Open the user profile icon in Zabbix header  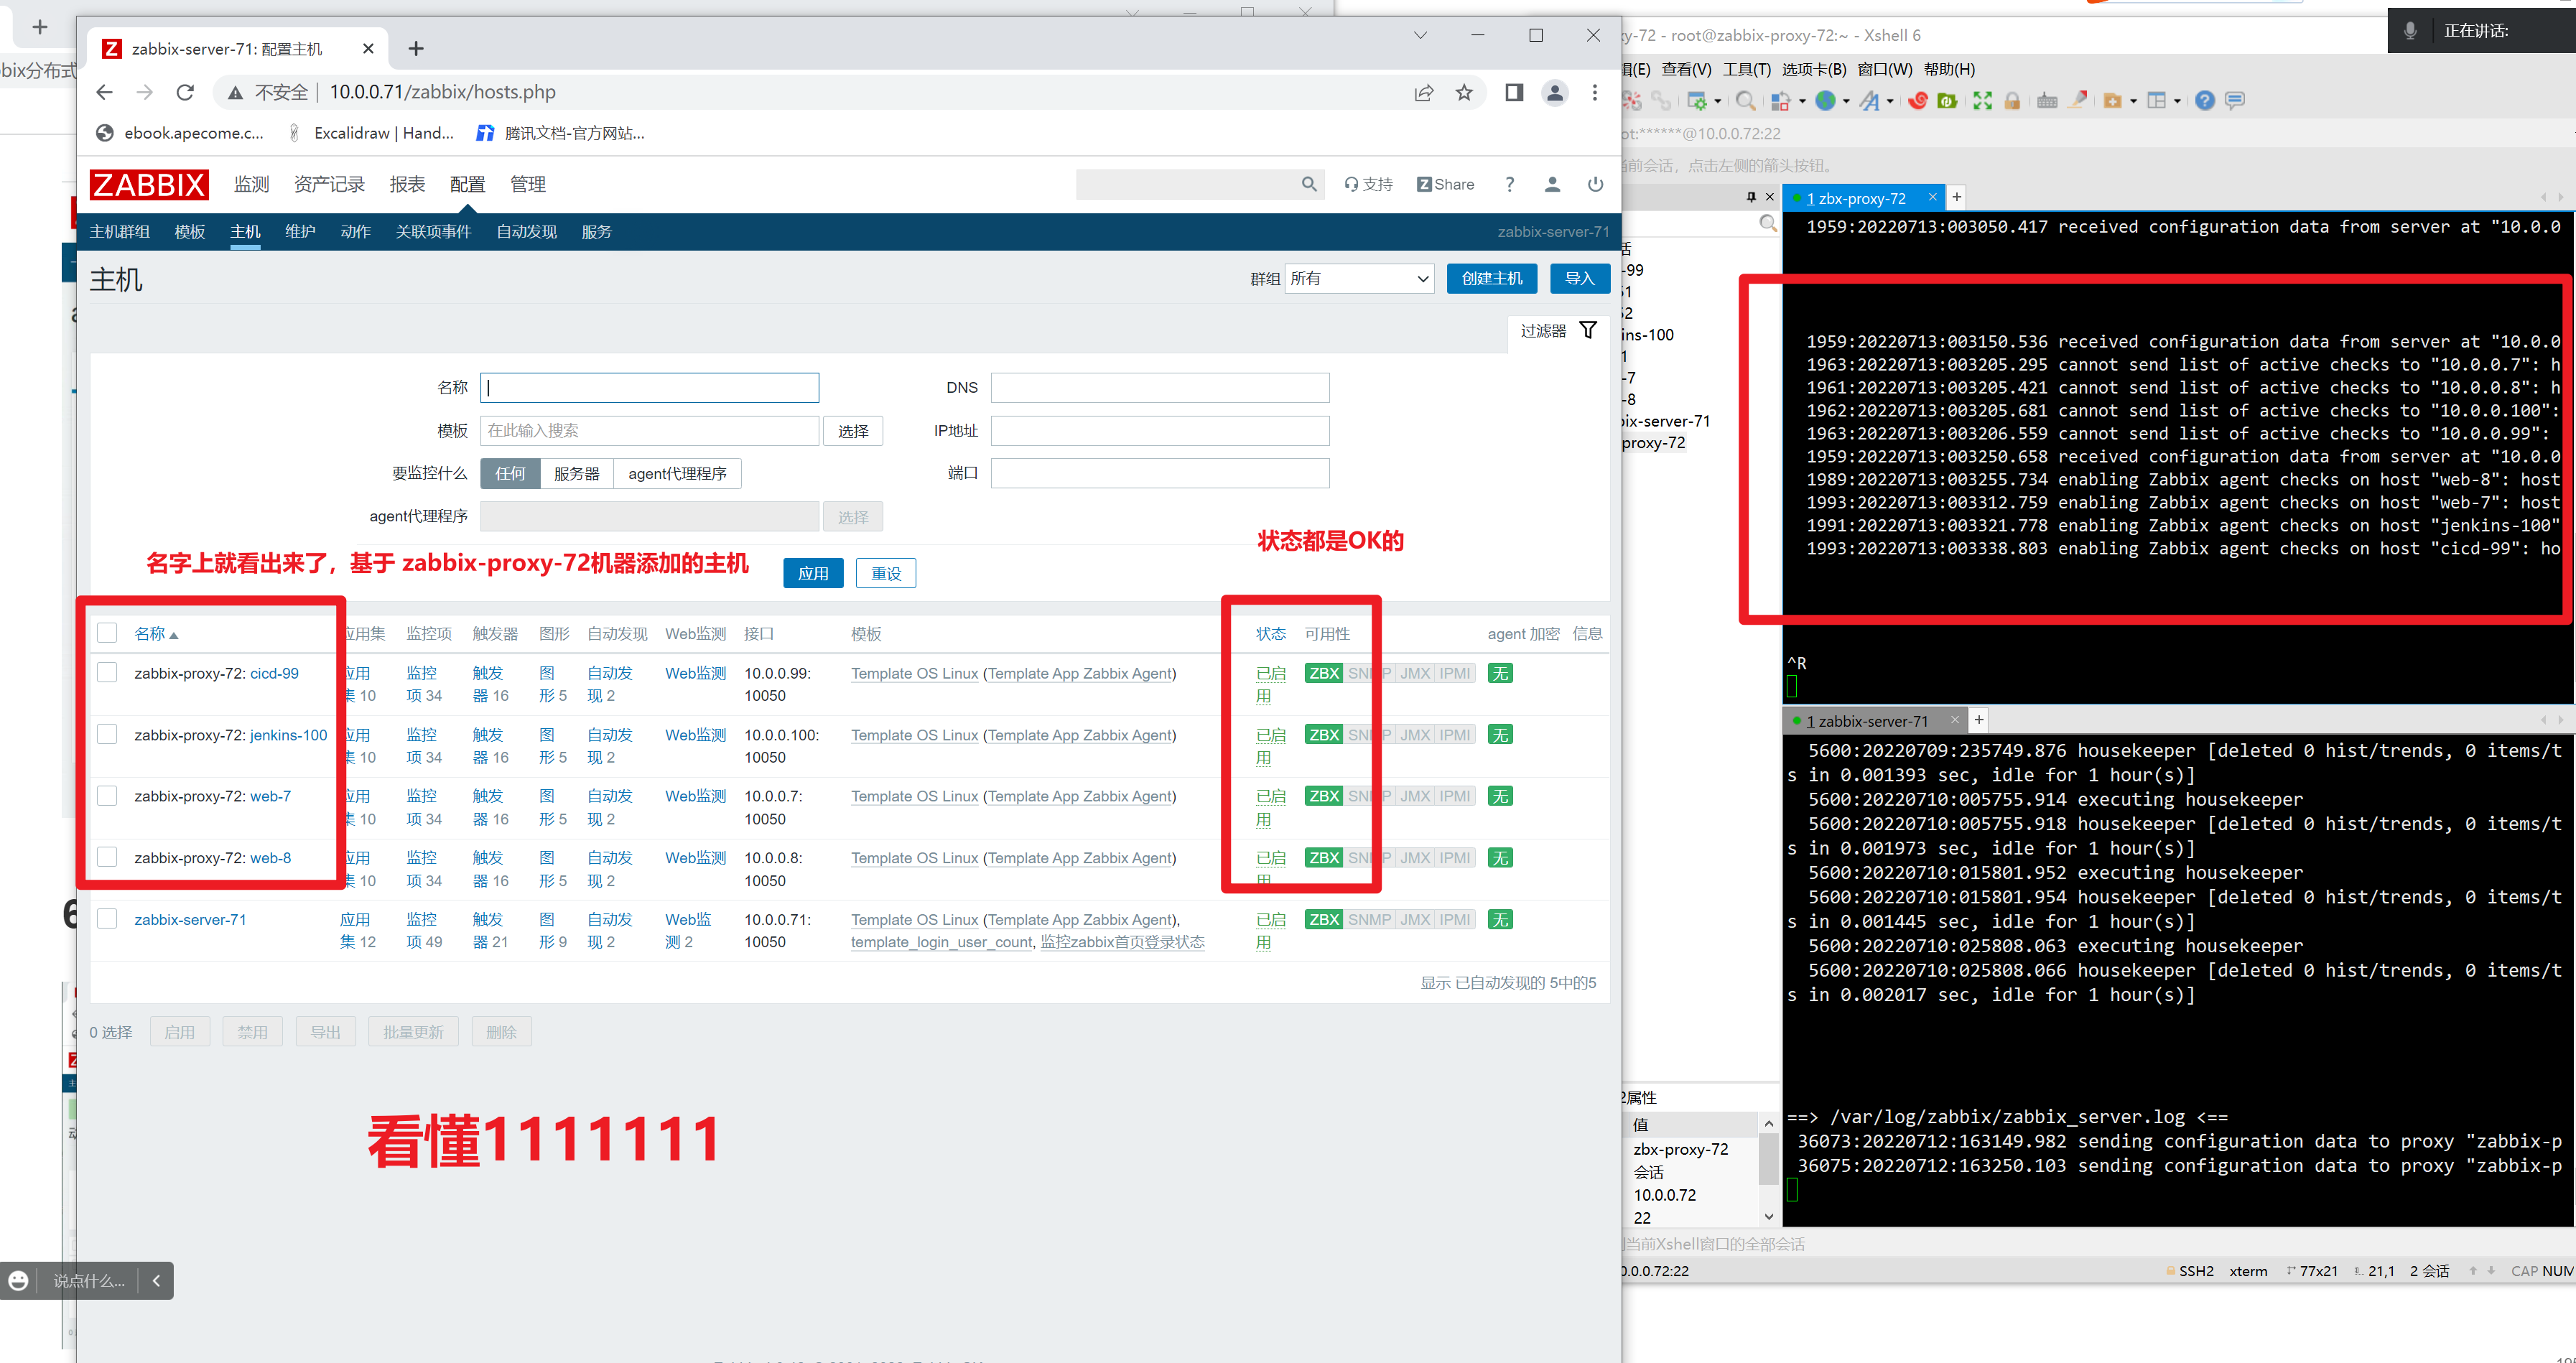tap(1552, 184)
